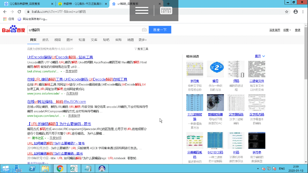This screenshot has height=173, width=308.
Task: Close the QQ音乐热歌榜 search tab
Action: (x=52, y=4)
